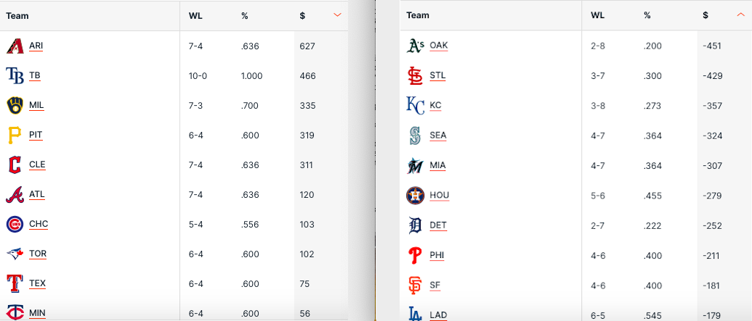This screenshot has width=752, height=321.
Task: Toggle ascending sort arrow in right table
Action: pos(740,15)
